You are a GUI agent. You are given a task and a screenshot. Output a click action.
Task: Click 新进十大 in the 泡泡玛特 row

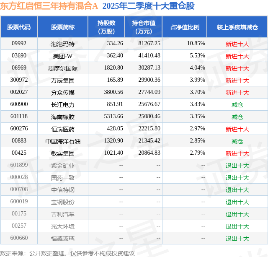pyautogui.click(x=237, y=44)
